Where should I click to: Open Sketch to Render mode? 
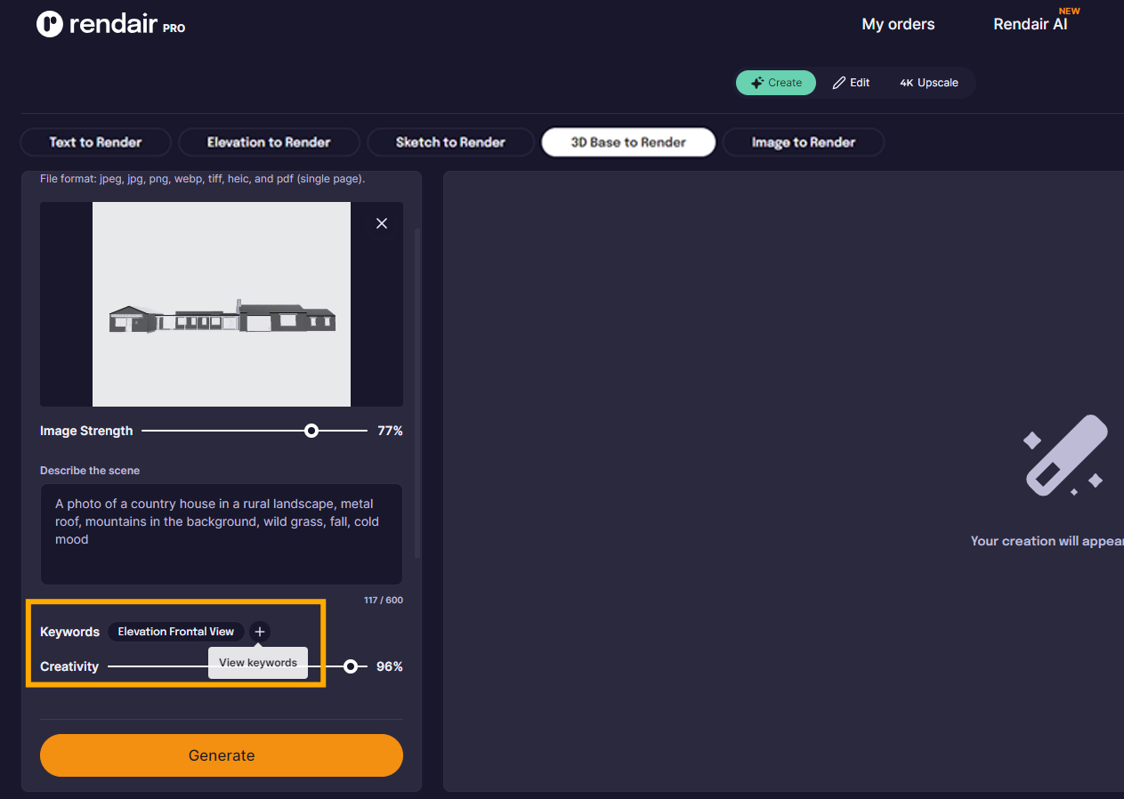pyautogui.click(x=450, y=142)
